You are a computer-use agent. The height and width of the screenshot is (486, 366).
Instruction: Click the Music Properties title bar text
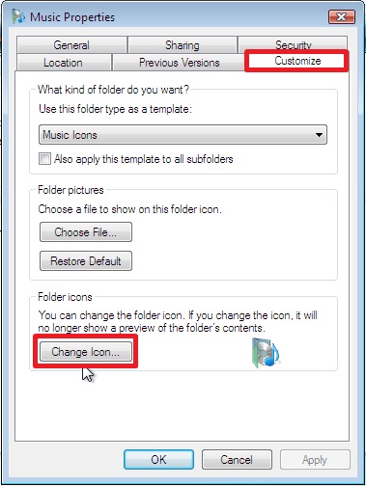click(72, 17)
